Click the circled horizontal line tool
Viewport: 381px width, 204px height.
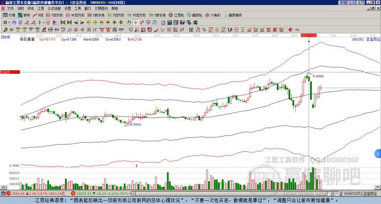coord(50,30)
